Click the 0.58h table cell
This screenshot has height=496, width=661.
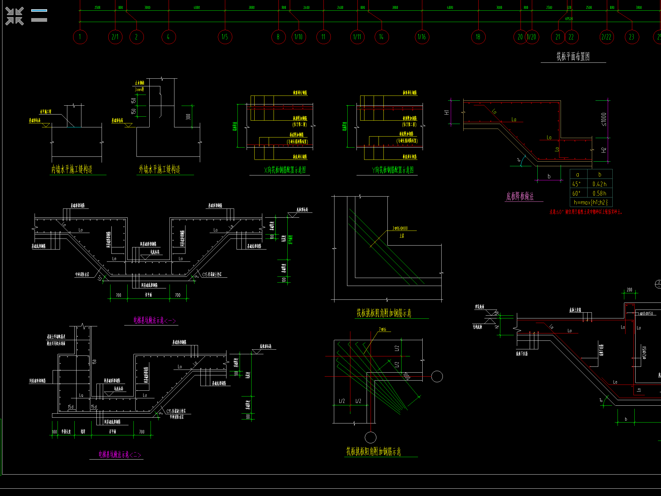tap(599, 194)
